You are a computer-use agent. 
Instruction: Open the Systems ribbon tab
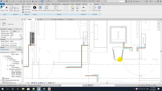coord(29,4)
